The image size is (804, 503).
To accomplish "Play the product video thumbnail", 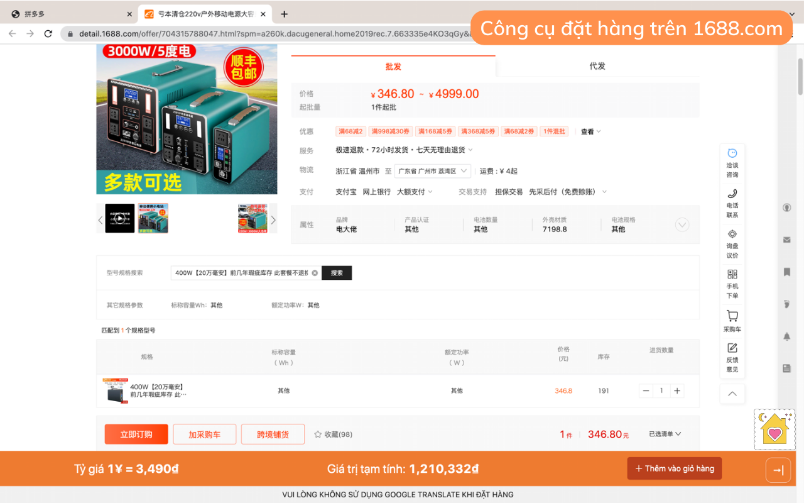I will pyautogui.click(x=118, y=218).
